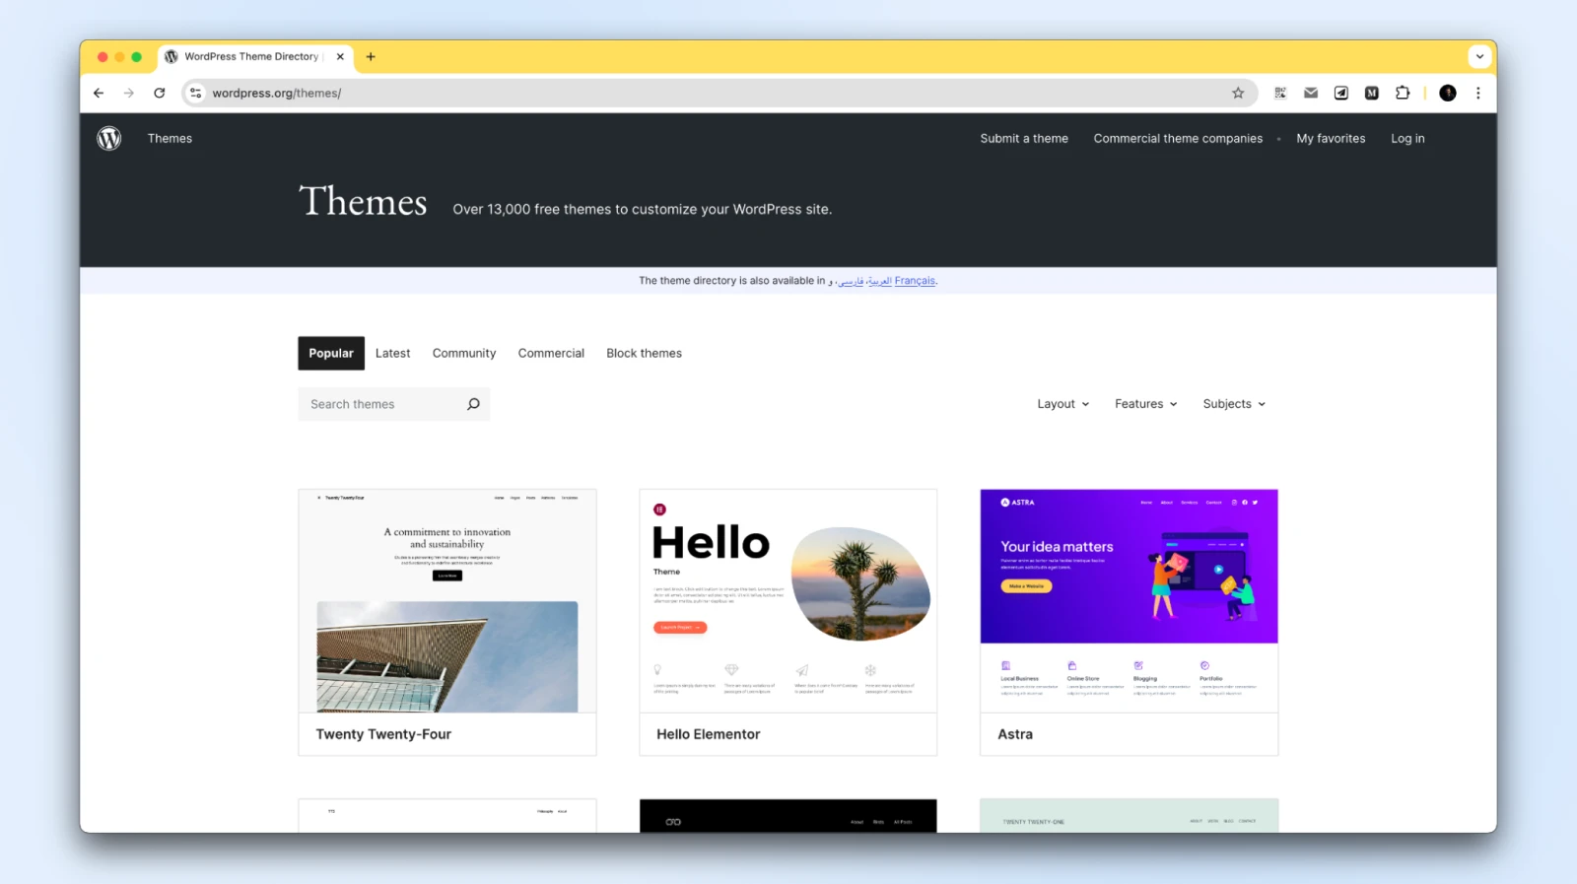Image resolution: width=1577 pixels, height=884 pixels.
Task: Expand the tab search chevron
Action: [x=1479, y=56]
